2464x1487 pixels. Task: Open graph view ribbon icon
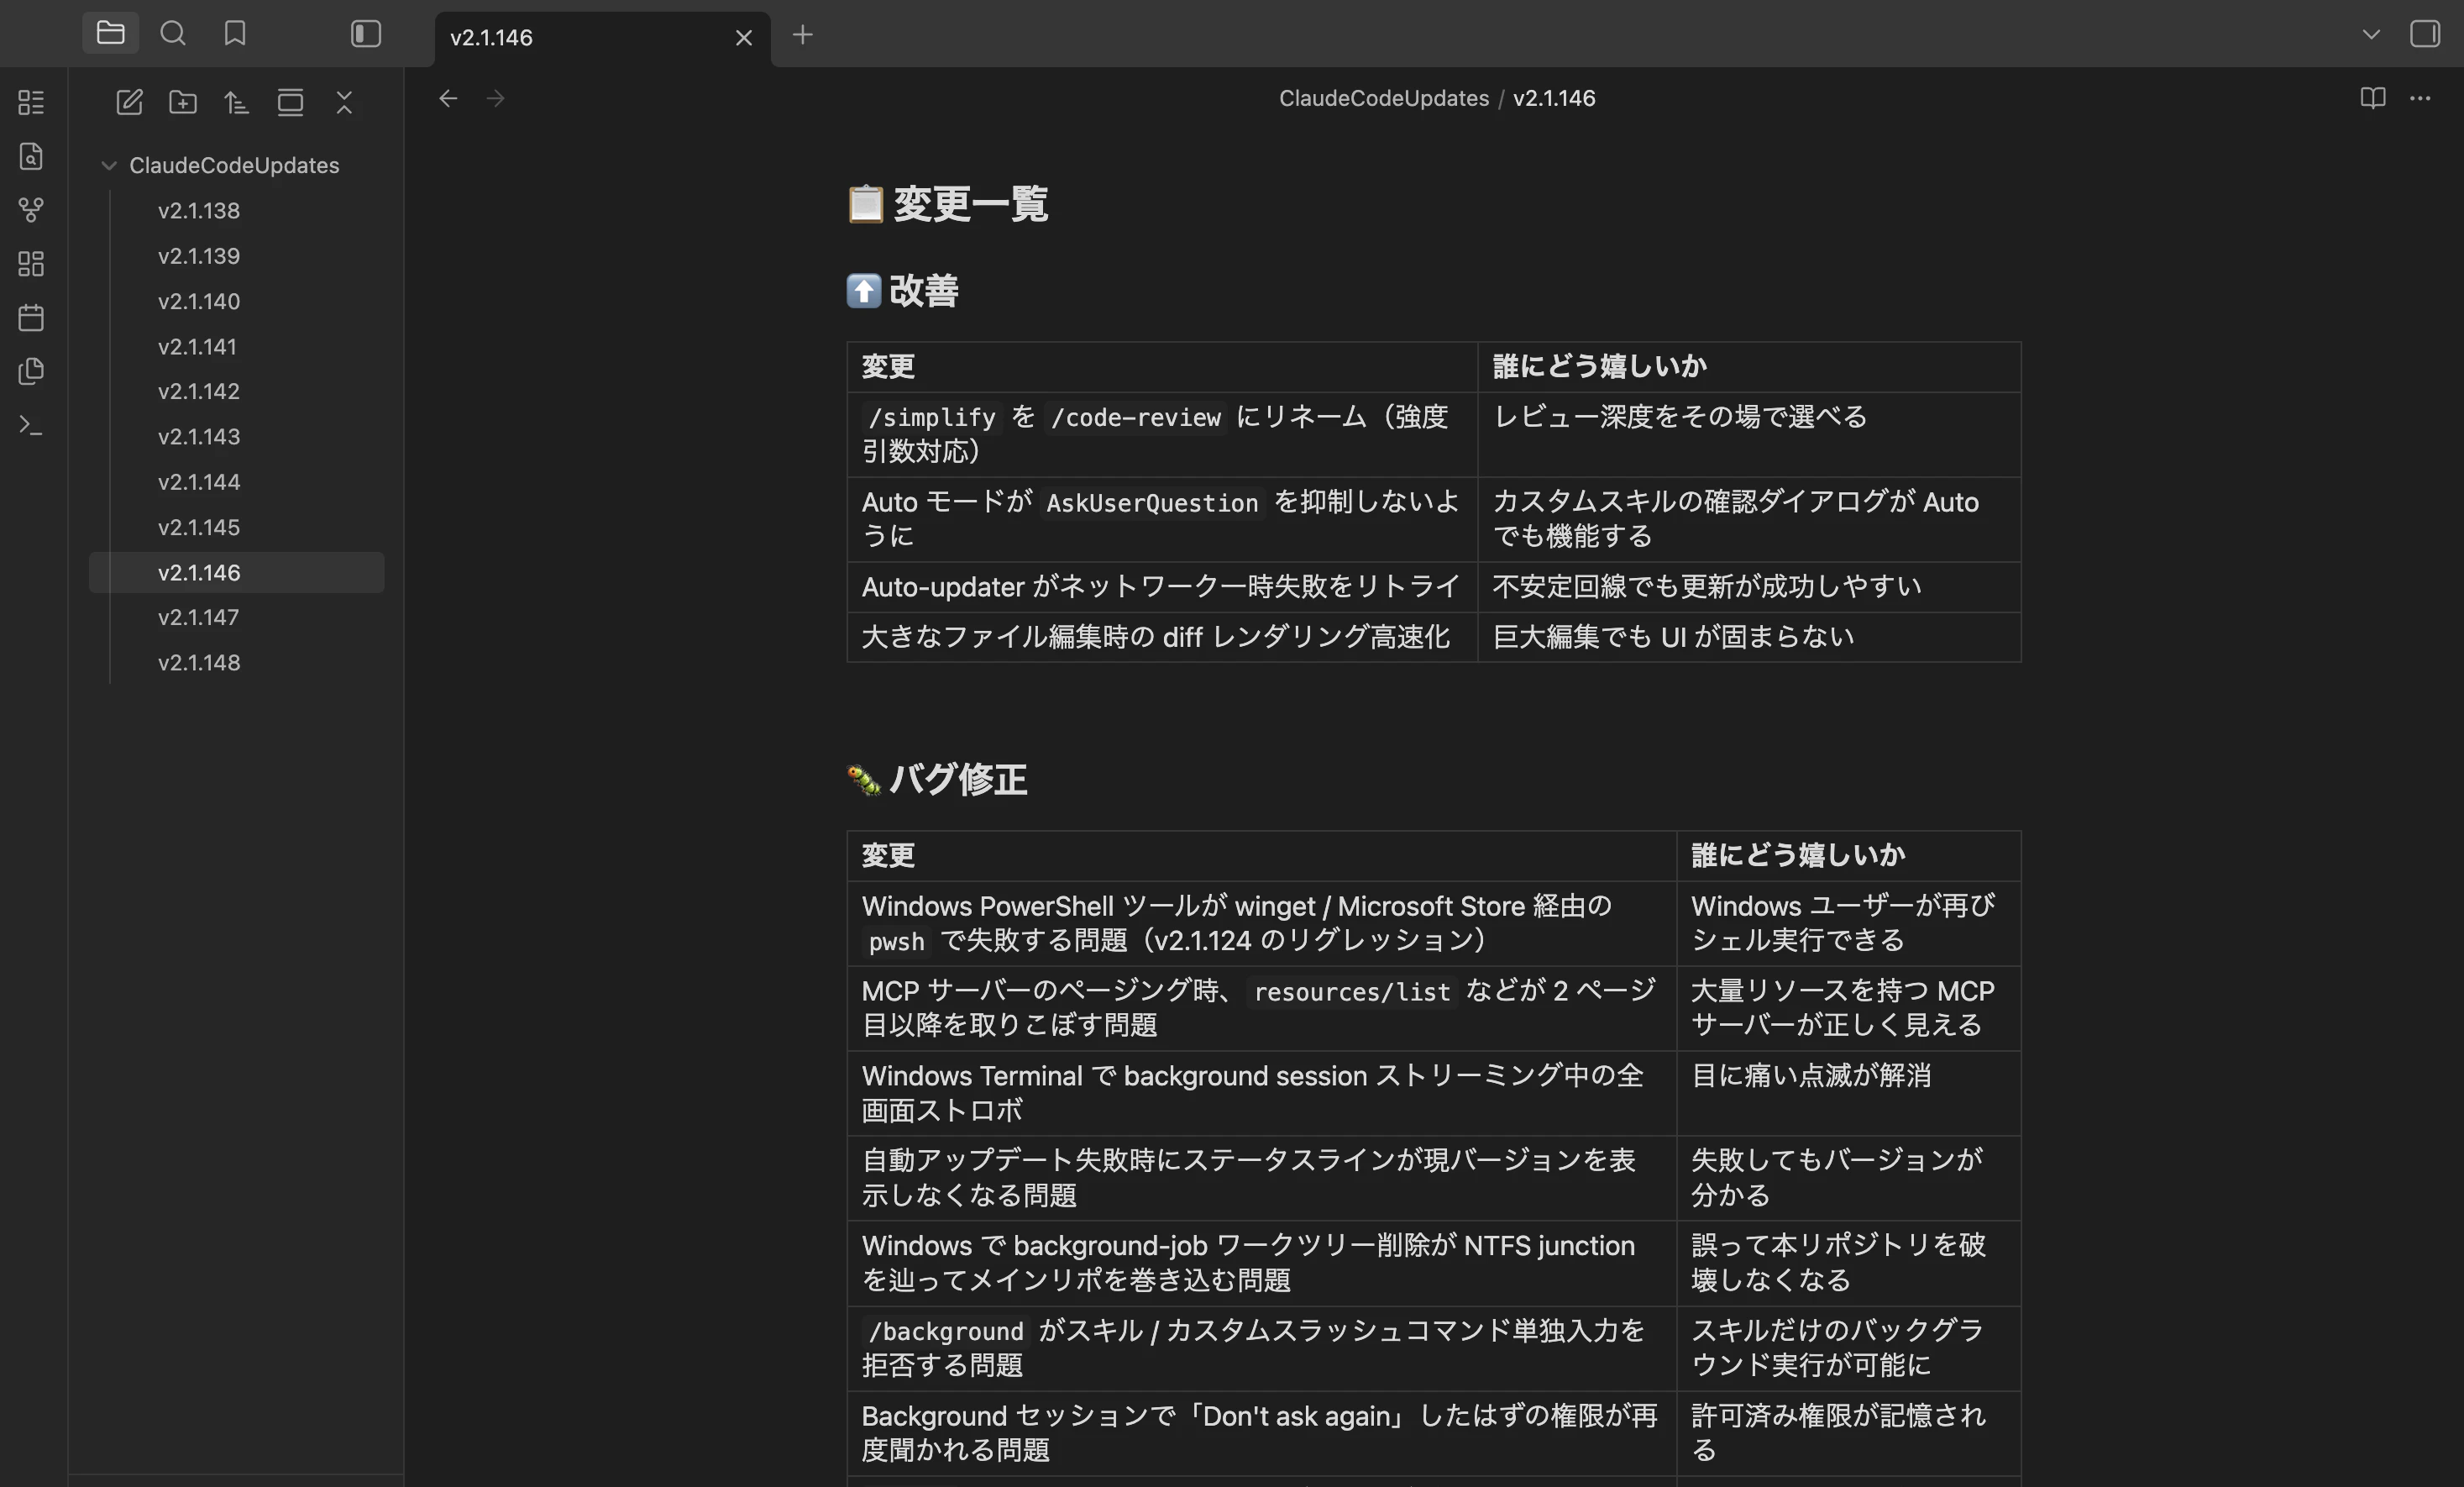[31, 210]
